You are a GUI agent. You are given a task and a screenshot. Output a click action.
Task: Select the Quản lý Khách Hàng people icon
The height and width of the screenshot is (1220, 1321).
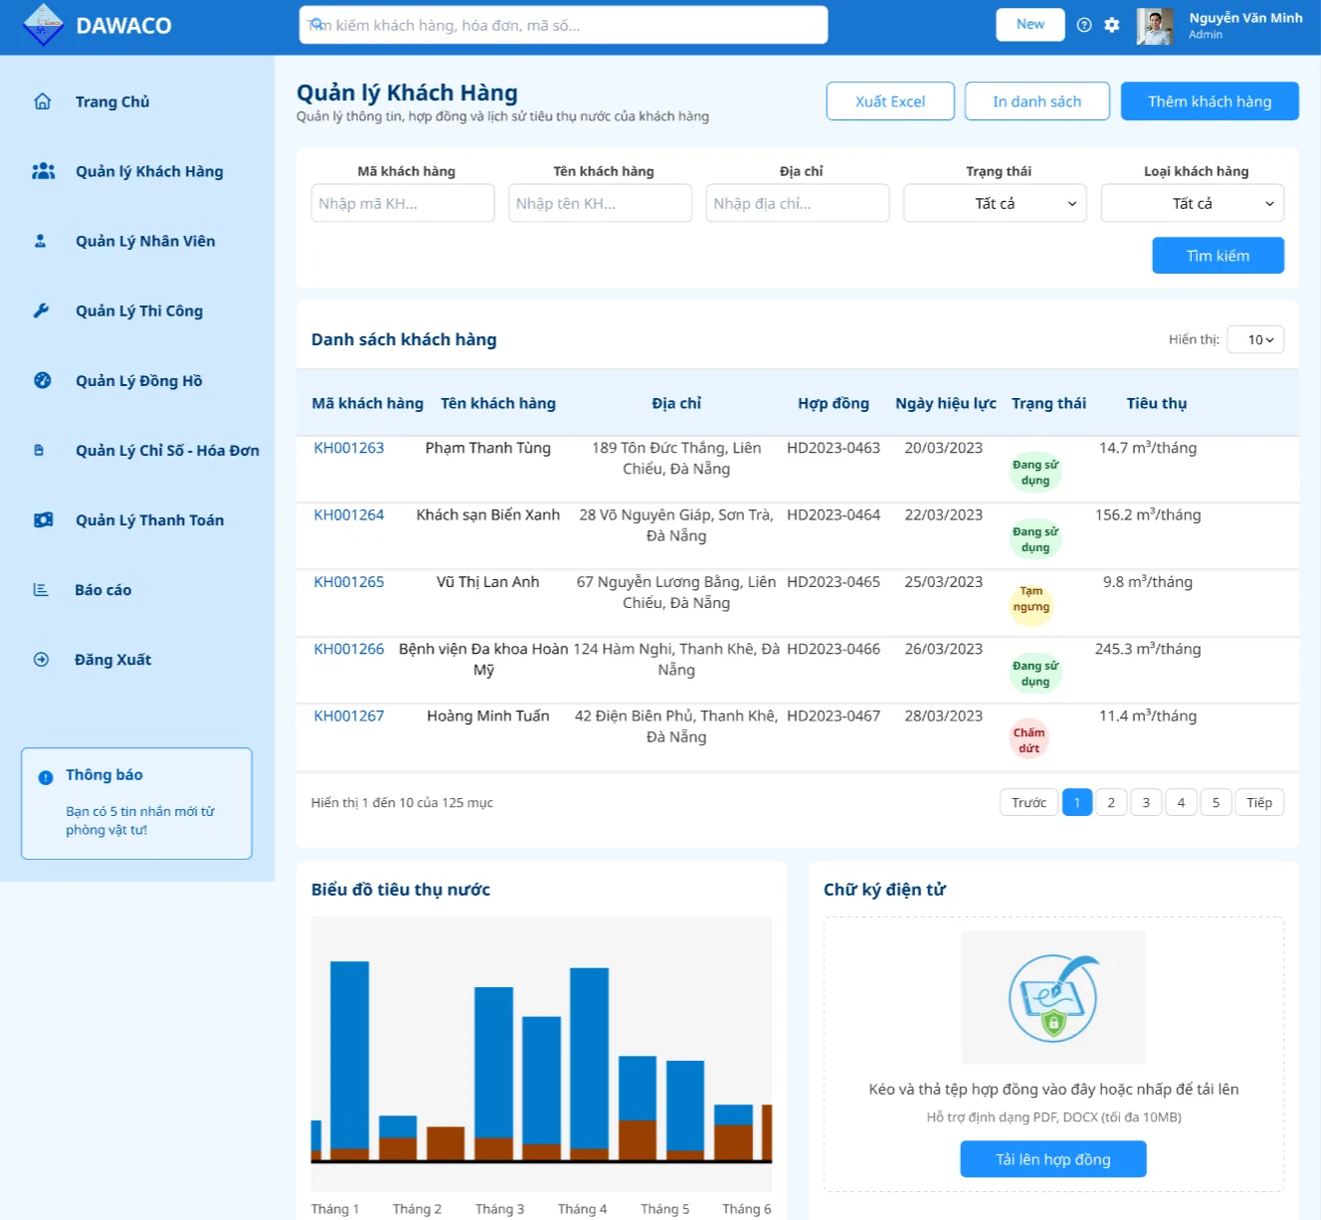pos(43,171)
